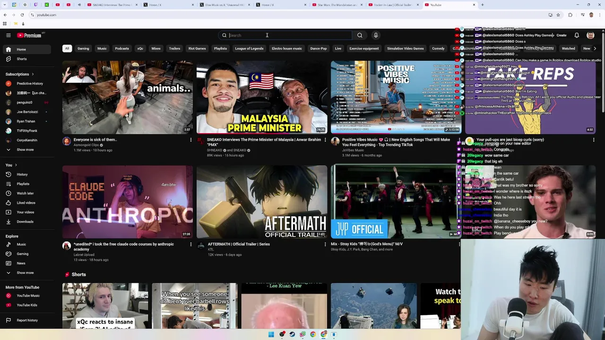Click Asmongold Clips channel avatar

(67, 141)
